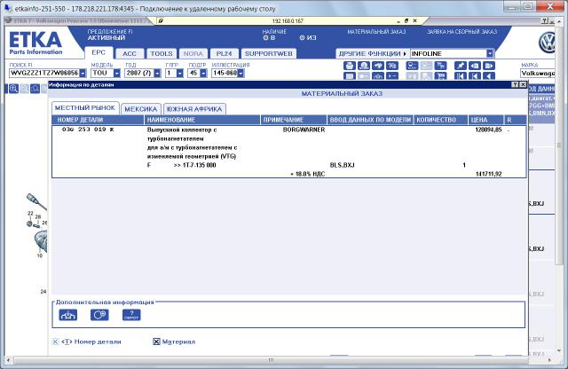
Task: Click the single-bar previous arrow icon
Action: click(475, 76)
